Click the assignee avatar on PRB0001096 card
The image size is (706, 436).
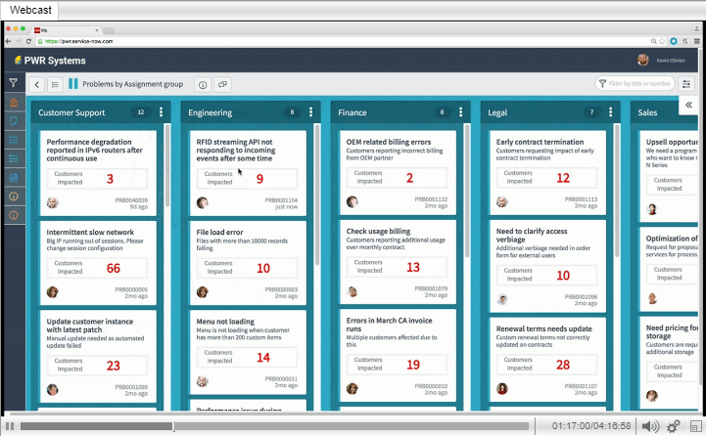coord(502,299)
